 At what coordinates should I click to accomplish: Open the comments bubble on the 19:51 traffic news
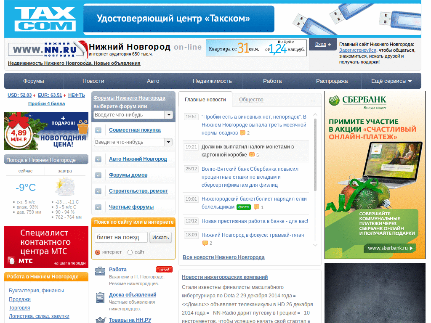(x=242, y=133)
